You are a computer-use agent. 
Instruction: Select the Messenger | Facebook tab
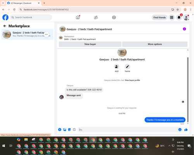click(x=23, y=3)
